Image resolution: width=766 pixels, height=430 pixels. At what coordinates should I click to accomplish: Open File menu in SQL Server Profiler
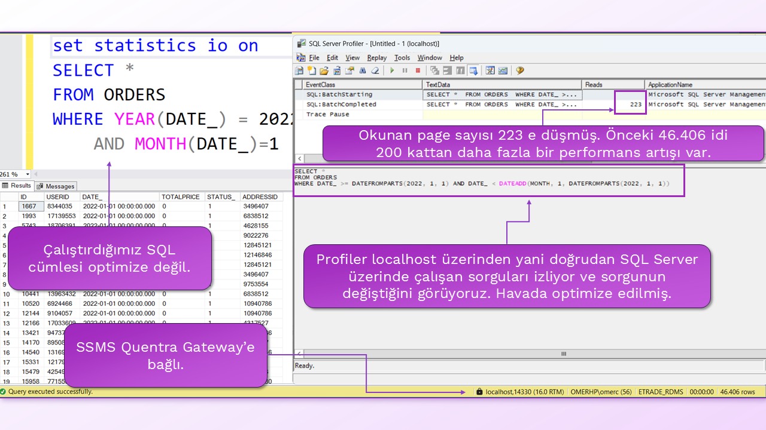click(314, 58)
